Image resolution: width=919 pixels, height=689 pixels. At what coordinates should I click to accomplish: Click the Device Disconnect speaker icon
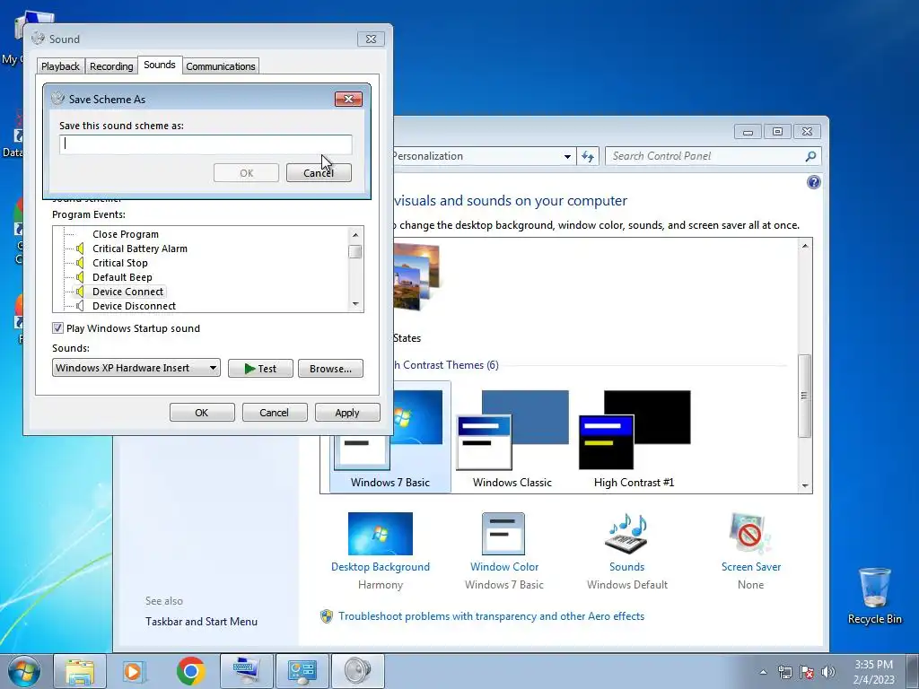click(80, 306)
